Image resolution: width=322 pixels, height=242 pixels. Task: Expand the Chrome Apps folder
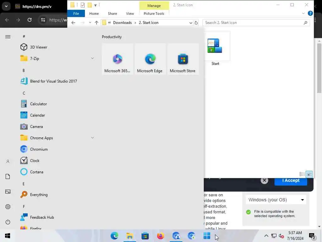click(92, 138)
